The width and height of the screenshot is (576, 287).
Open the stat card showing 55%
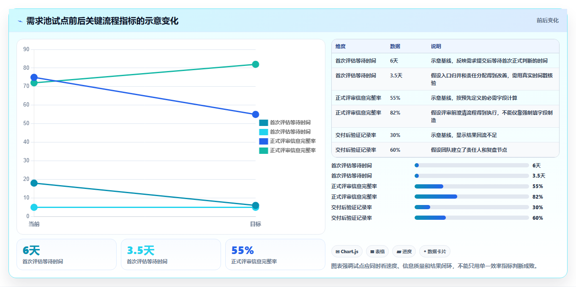click(275, 254)
